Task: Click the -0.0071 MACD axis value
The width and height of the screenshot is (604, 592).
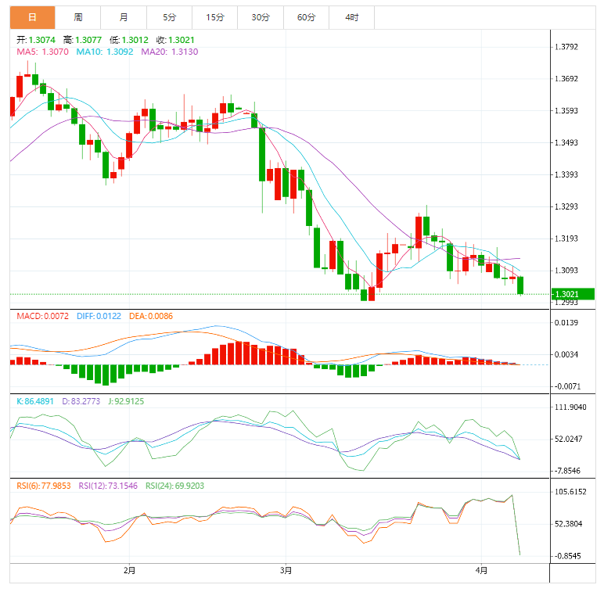Action: coord(567,386)
